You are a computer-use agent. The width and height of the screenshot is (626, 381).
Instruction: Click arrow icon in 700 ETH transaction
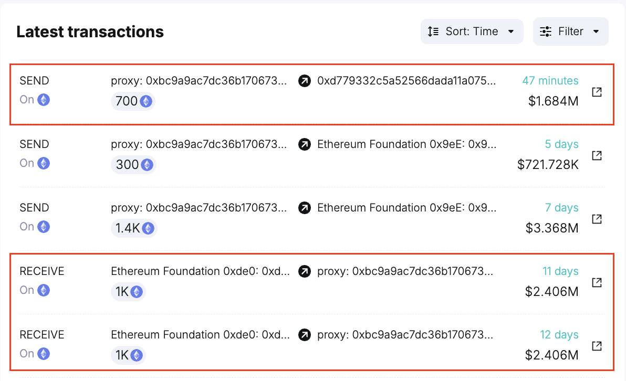click(x=305, y=81)
